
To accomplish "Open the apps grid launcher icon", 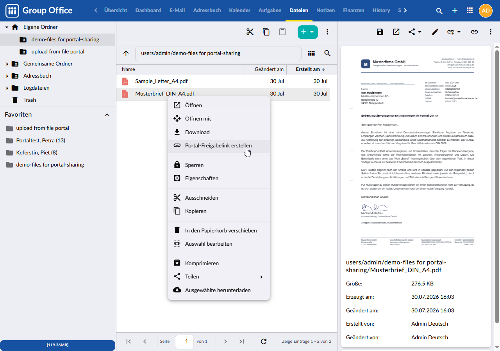I will pyautogui.click(x=470, y=11).
